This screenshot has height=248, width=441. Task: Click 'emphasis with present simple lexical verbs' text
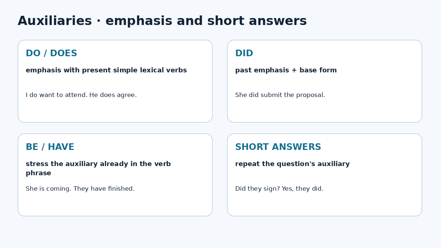106,70
